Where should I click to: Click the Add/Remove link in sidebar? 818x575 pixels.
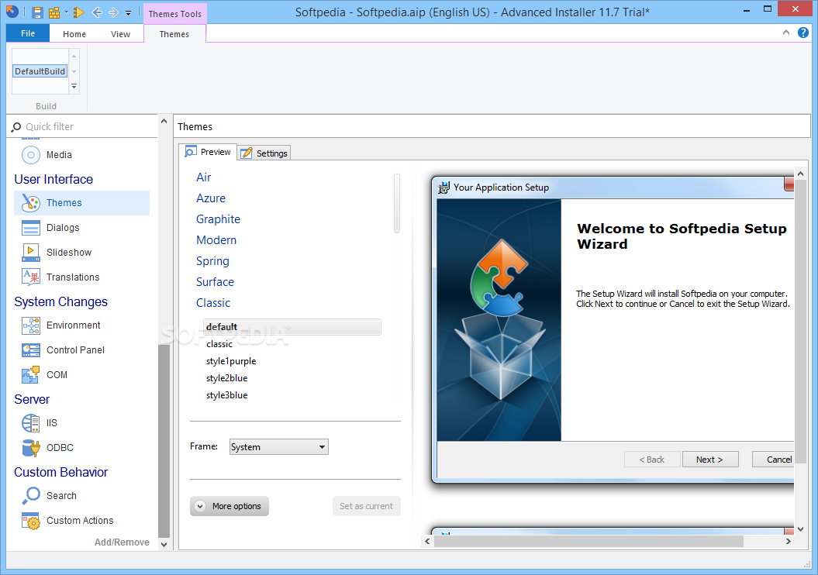[122, 542]
